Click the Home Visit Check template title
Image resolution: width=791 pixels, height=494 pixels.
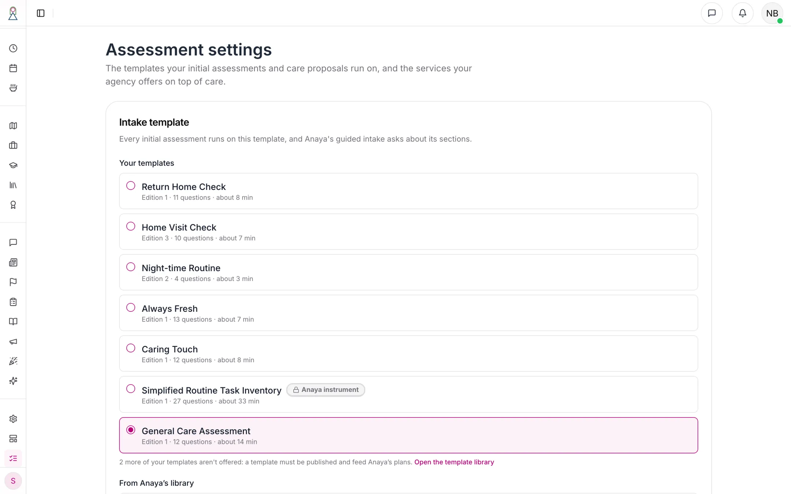click(179, 227)
